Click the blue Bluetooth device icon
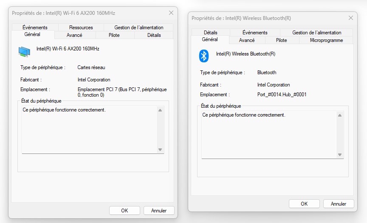Viewport: 367px width, 223px height. [204, 56]
